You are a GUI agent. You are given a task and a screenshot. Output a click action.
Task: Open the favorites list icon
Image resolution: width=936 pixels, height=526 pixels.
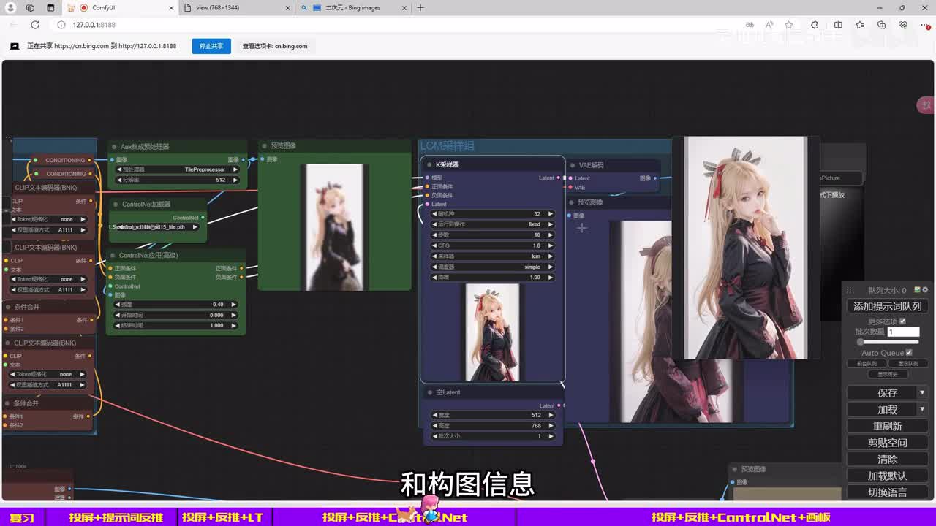point(860,25)
